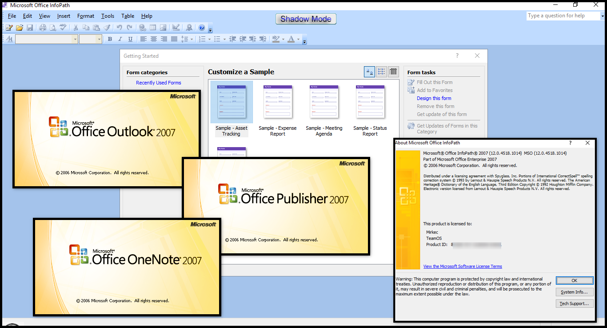Open the Format menu
The width and height of the screenshot is (607, 328).
click(x=86, y=16)
